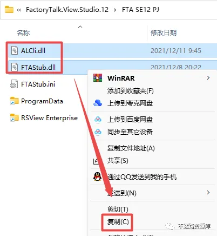Click the Baidu Netdisk upload icon
Viewport: 217px width, 236px height.
click(x=98, y=120)
